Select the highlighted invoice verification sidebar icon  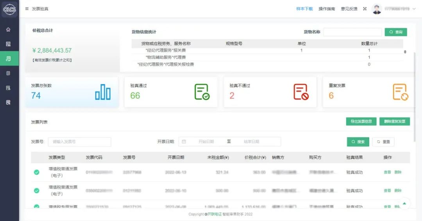pos(8,58)
